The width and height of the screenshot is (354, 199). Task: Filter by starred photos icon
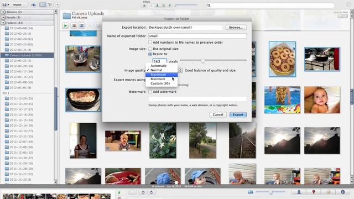click(x=144, y=6)
